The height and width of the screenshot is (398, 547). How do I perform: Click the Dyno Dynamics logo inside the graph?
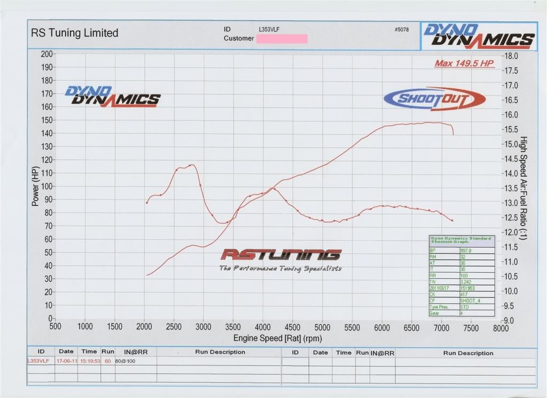(112, 96)
